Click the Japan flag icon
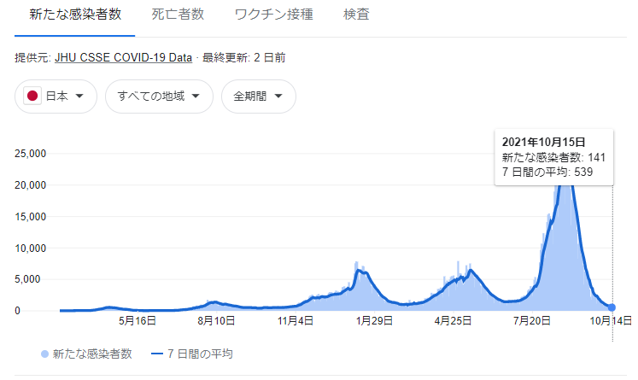 pos(32,96)
